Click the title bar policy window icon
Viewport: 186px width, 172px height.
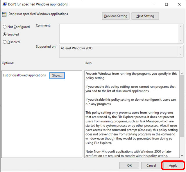[x=5, y=4]
